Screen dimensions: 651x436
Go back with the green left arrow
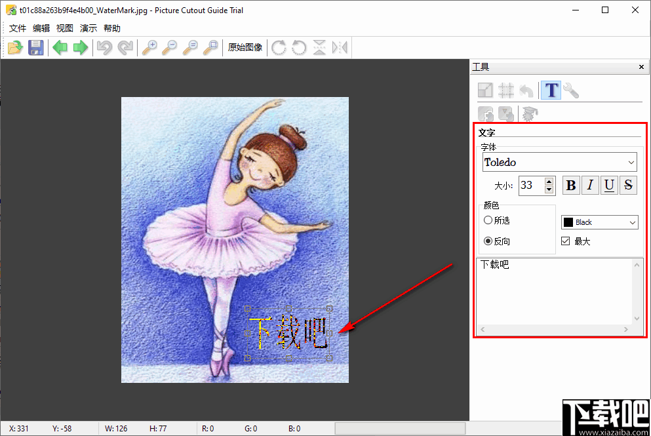(60, 47)
